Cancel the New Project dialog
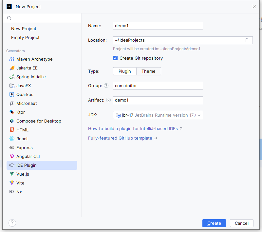 point(242,223)
